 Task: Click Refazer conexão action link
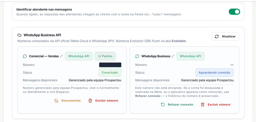coord(177,104)
